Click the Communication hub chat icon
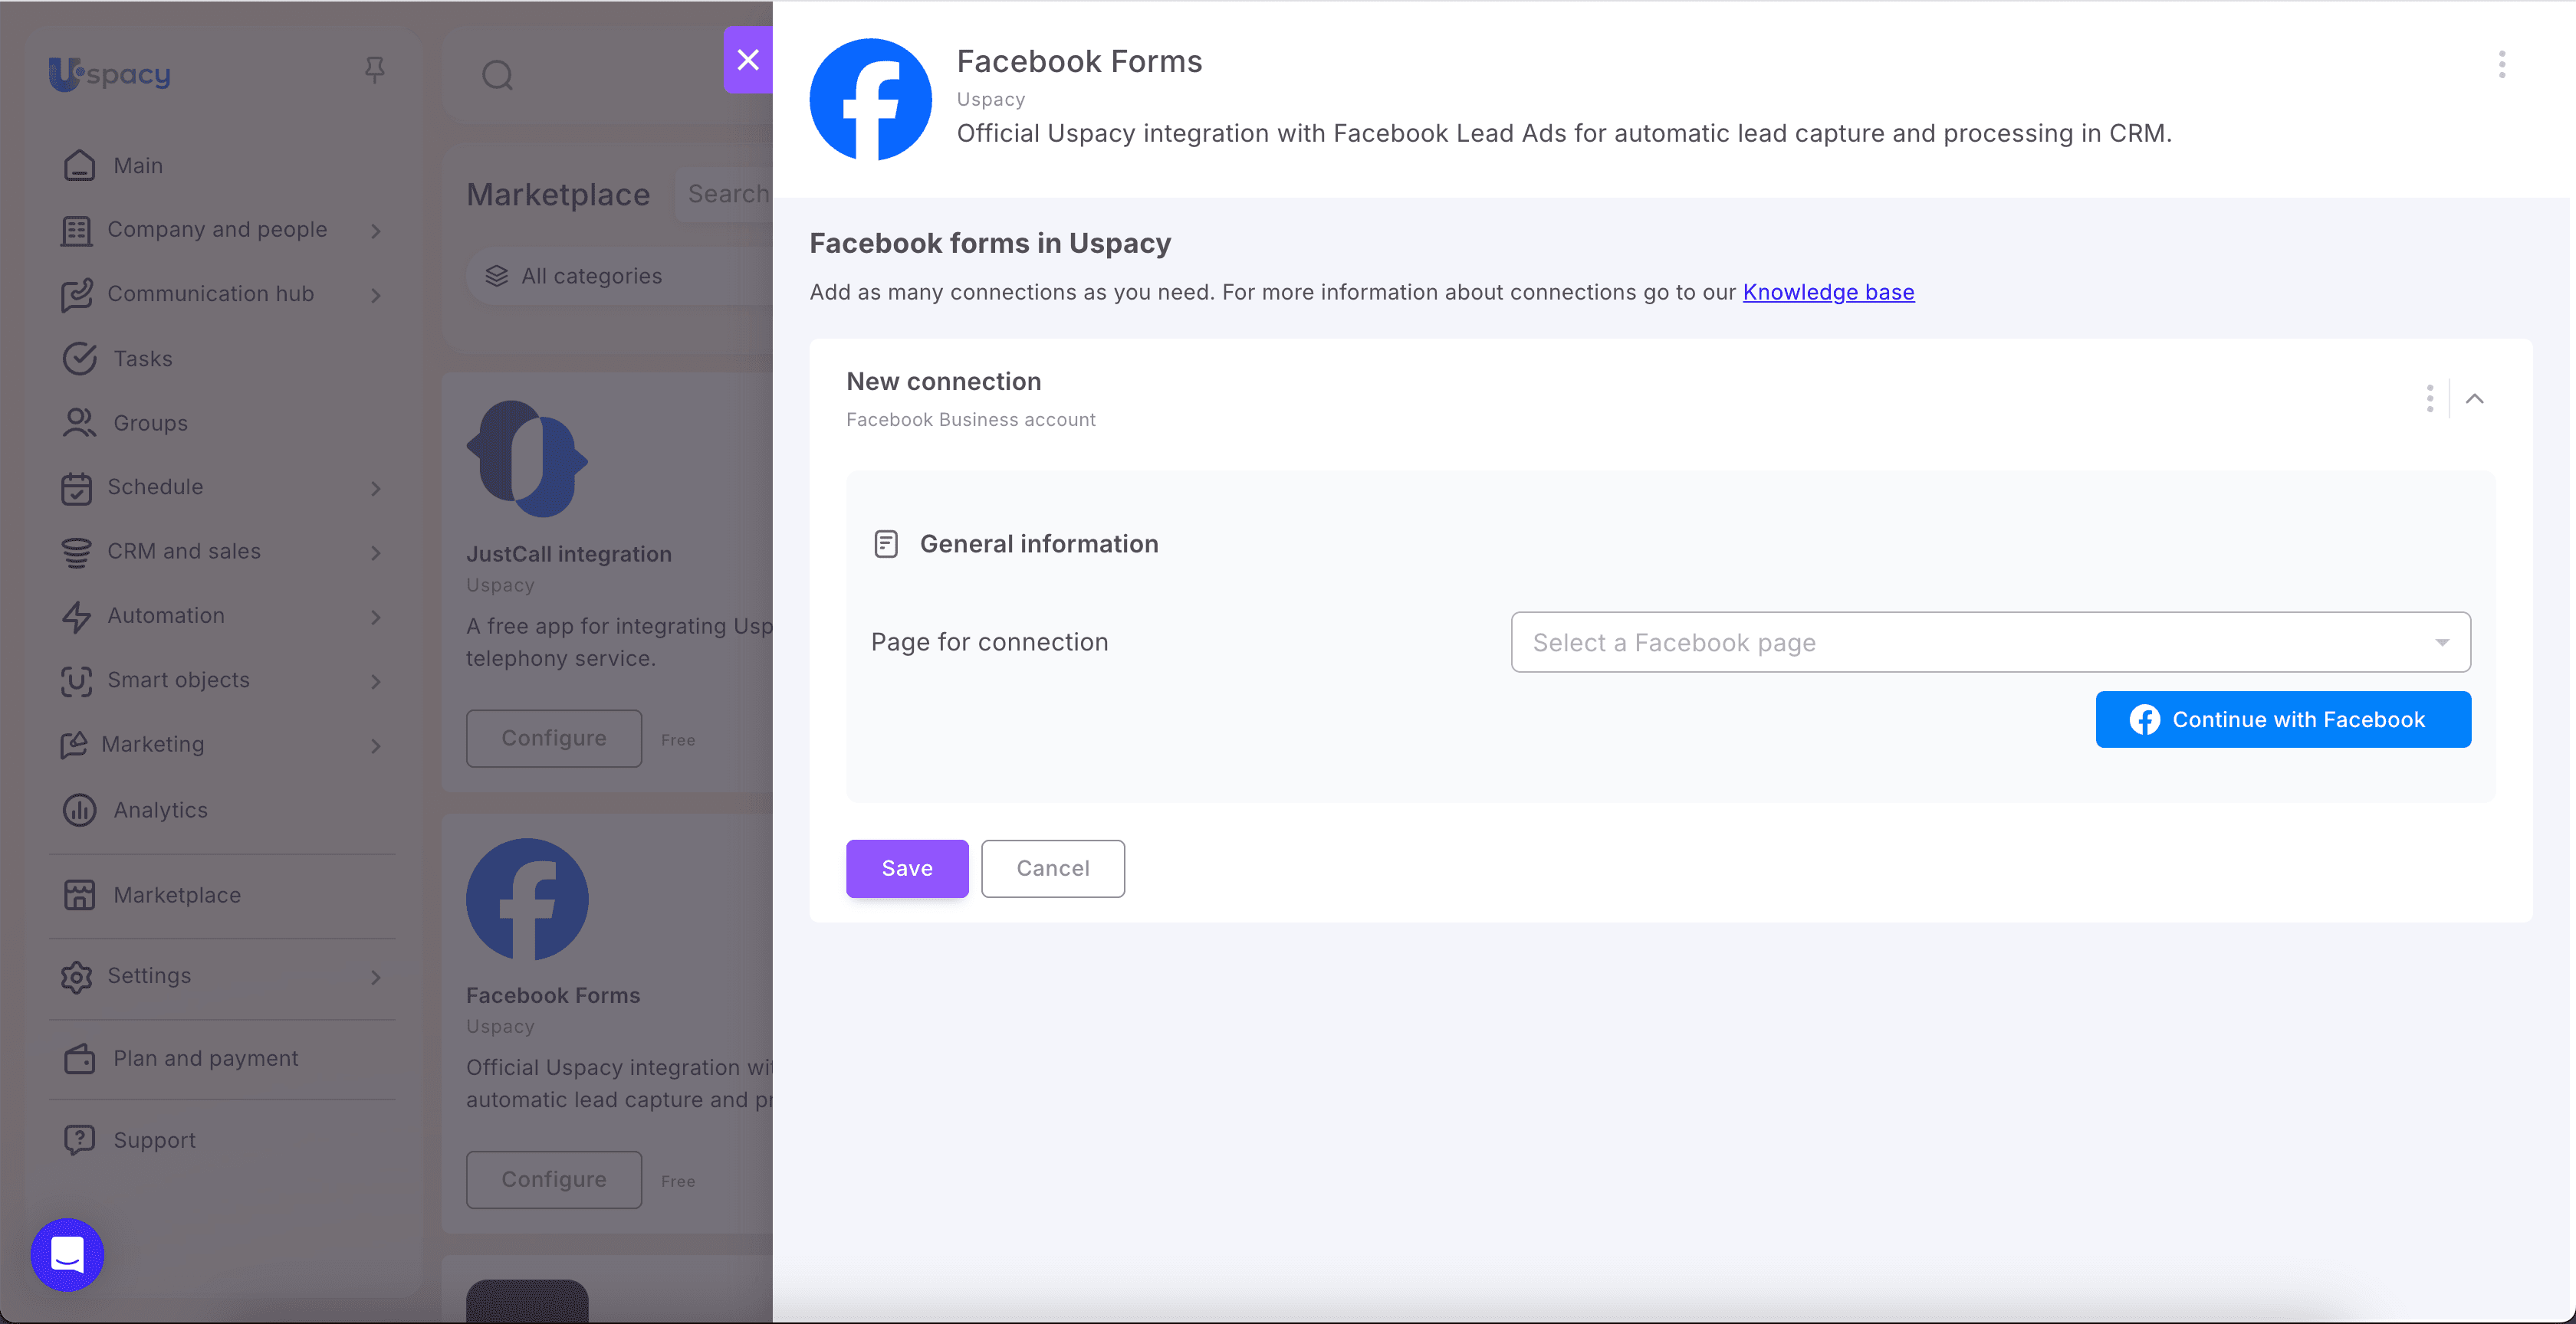This screenshot has width=2576, height=1324. [76, 295]
